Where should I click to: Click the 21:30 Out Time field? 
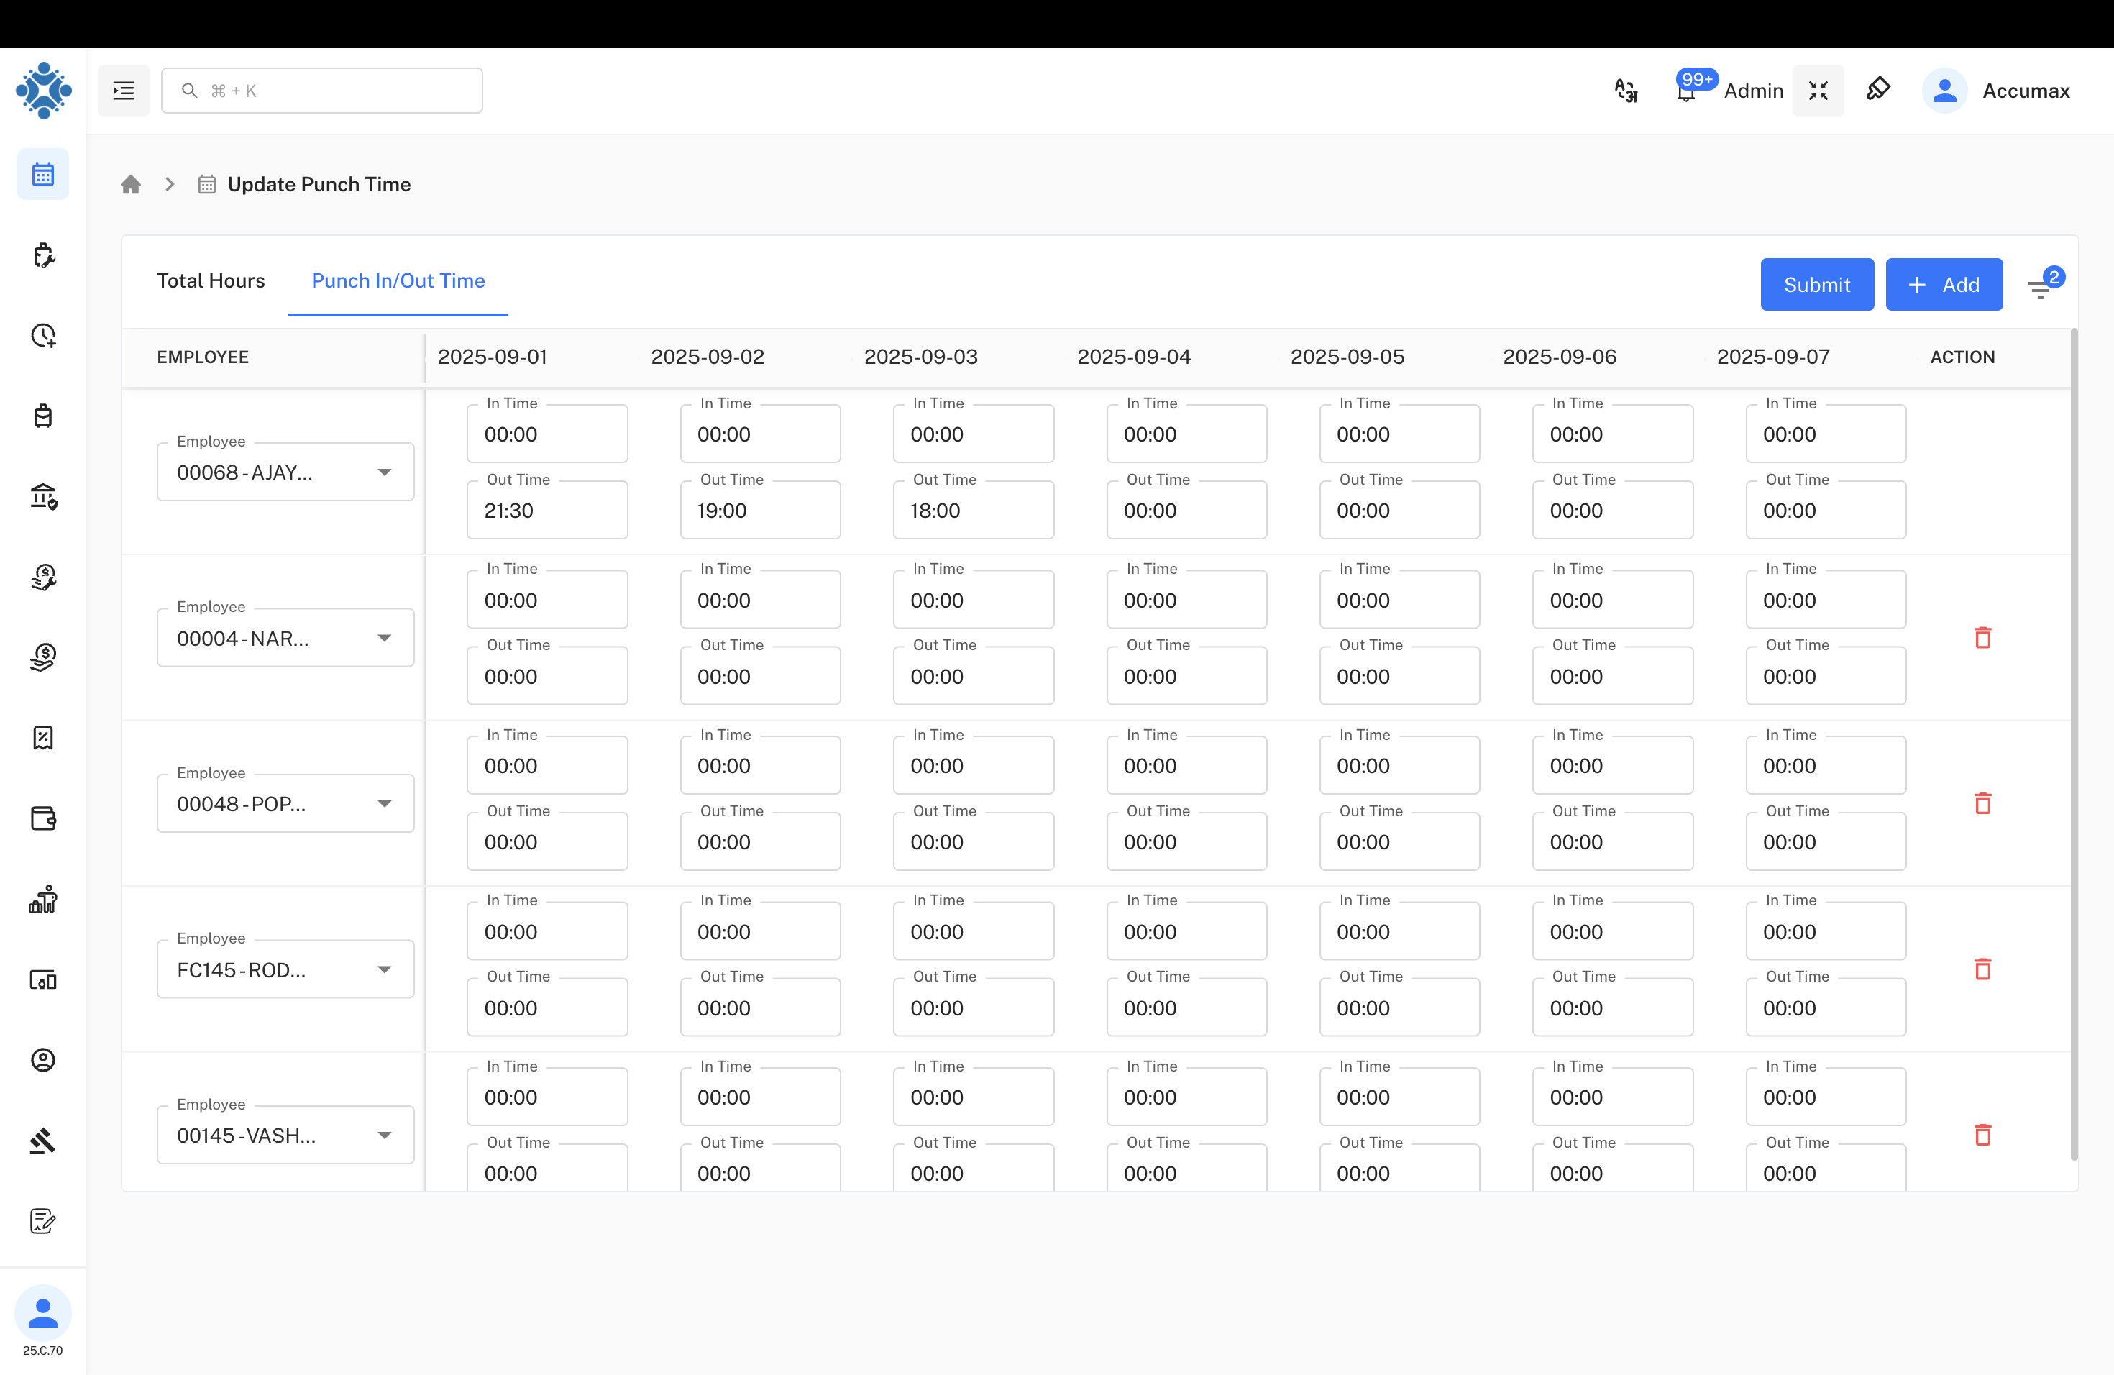pyautogui.click(x=546, y=511)
